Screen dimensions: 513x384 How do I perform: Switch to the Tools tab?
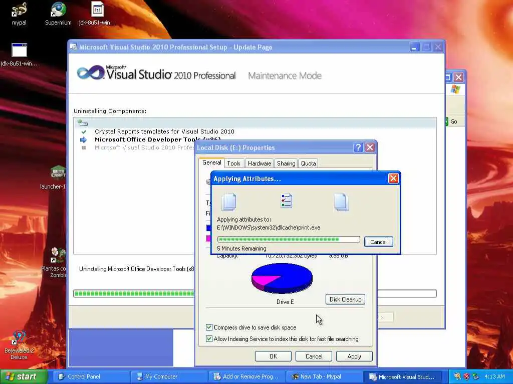point(233,163)
